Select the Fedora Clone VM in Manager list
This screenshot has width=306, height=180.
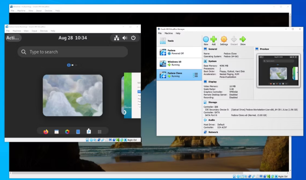click(x=179, y=75)
